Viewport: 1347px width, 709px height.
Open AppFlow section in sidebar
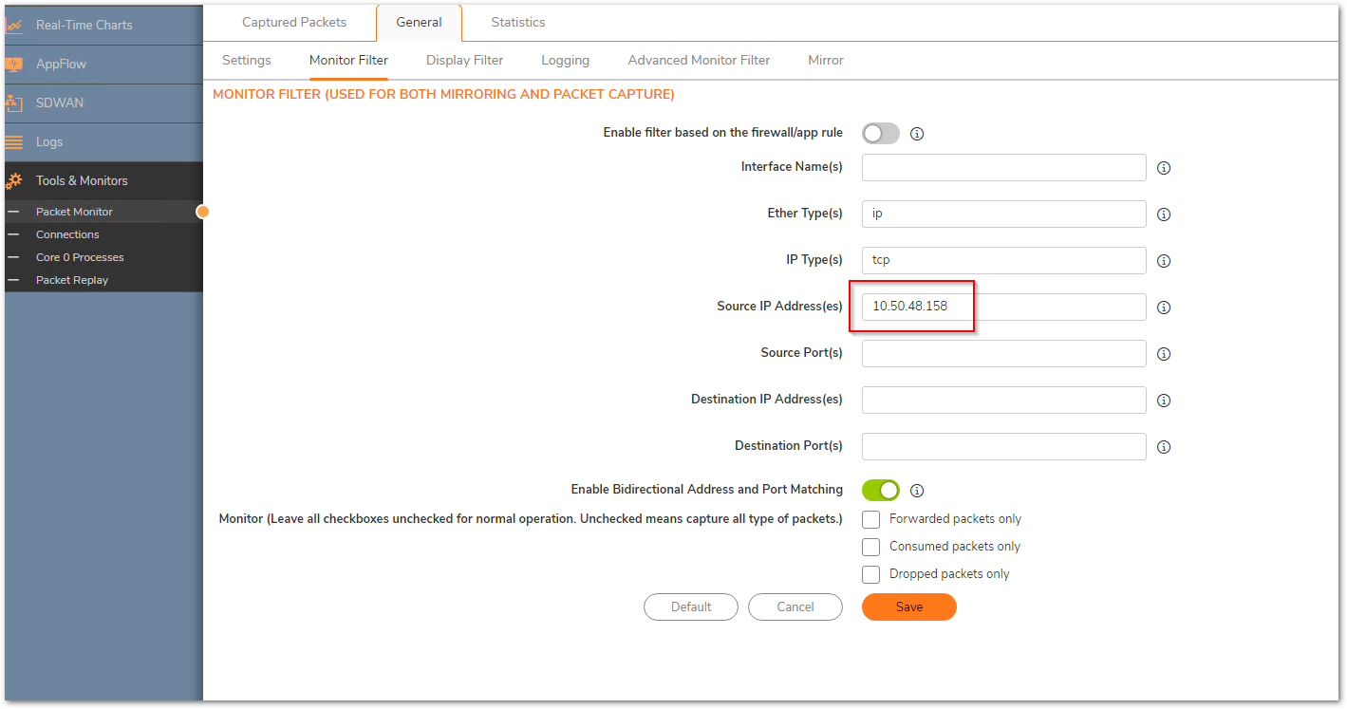click(x=103, y=65)
